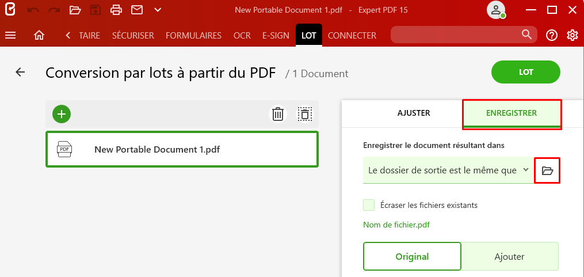Expand quick access toolbar chevron
The height and width of the screenshot is (277, 584).
click(158, 10)
